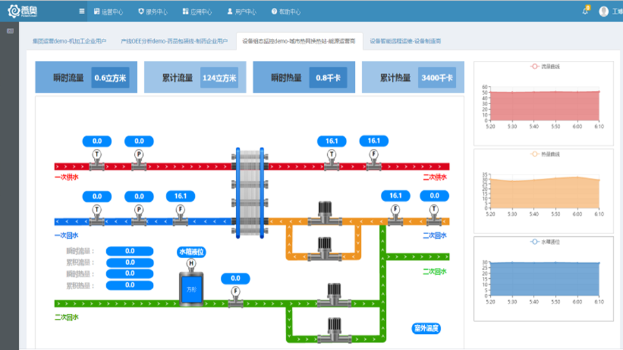
Task: Click the 瞬时热量 0.8千卡 card
Action: click(304, 77)
